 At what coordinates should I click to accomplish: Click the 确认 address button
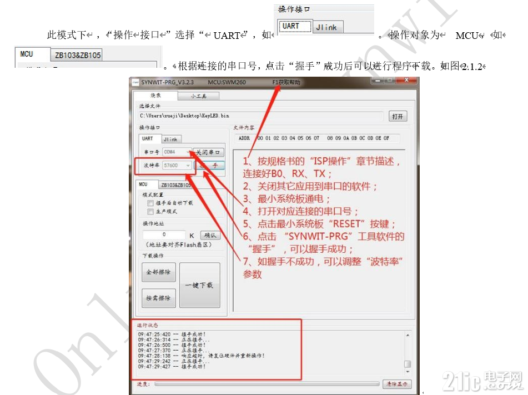click(x=210, y=235)
